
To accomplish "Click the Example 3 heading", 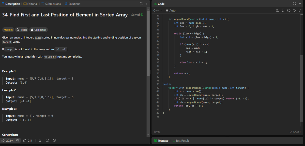I will pyautogui.click(x=9, y=109).
